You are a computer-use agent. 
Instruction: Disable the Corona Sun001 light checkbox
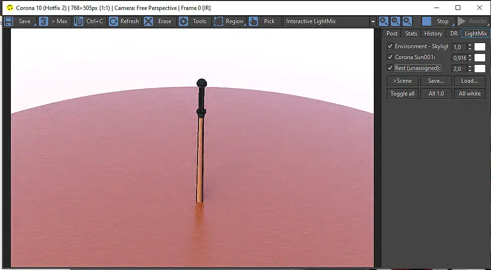390,57
